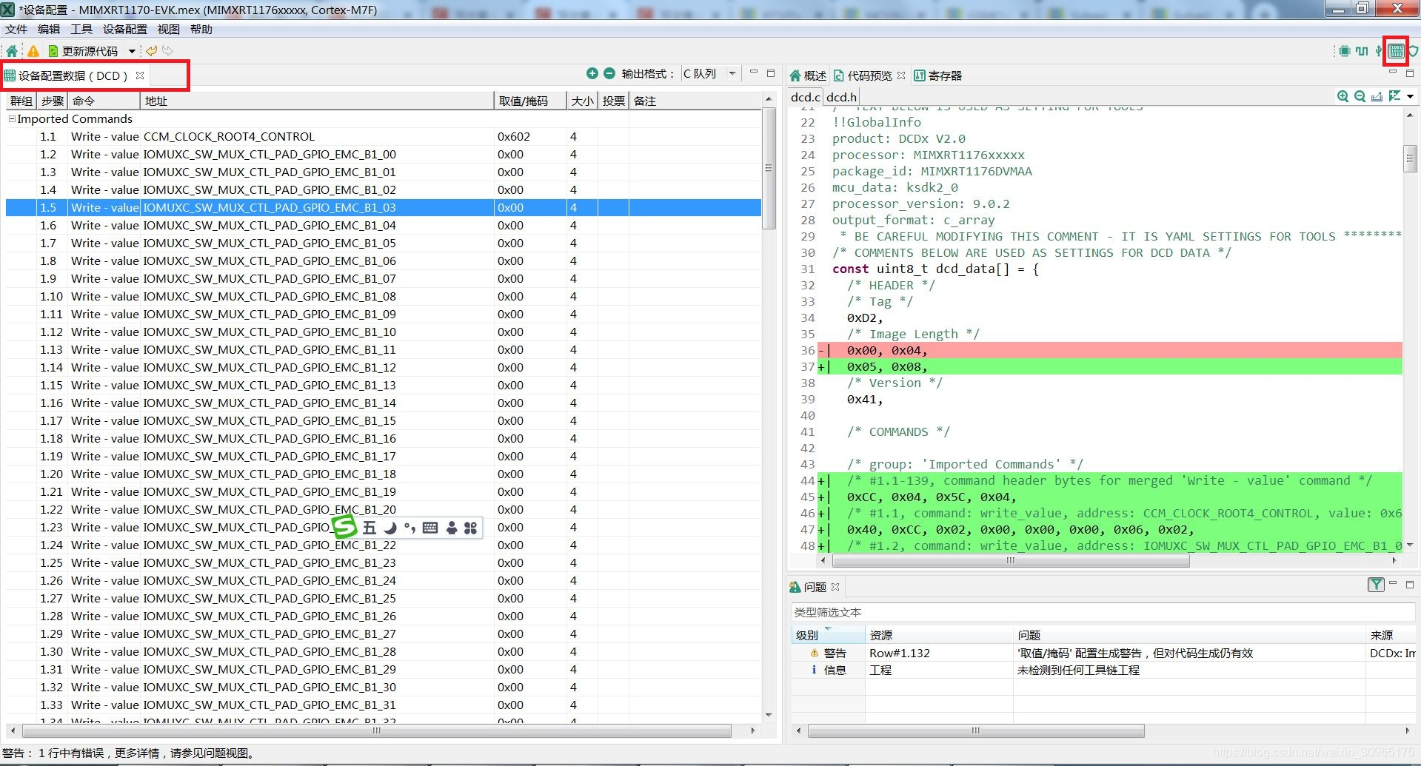
Task: Select the dcd.h file tab
Action: pos(841,97)
